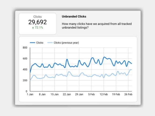Click the 19 Feb x-axis label
Viewport: 155px width, 116px height.
(x=116, y=94)
